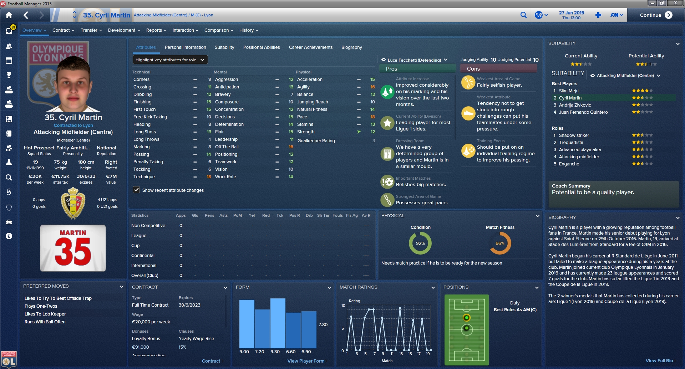Open the Finances pound icon

coord(9,236)
